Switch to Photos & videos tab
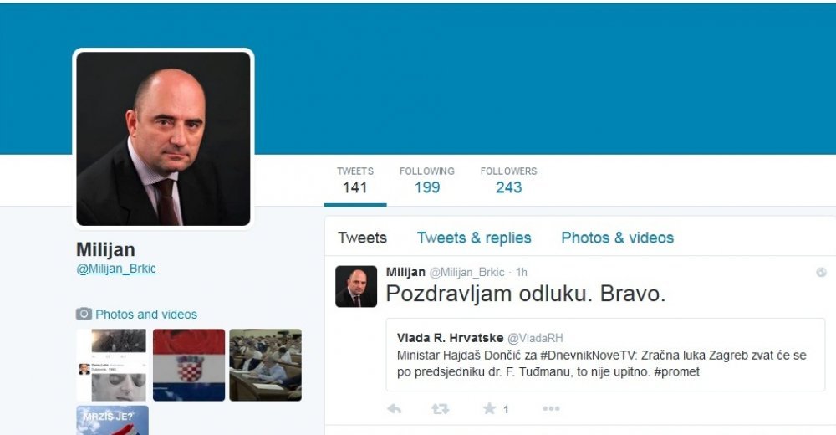The width and height of the screenshot is (836, 435). click(618, 238)
